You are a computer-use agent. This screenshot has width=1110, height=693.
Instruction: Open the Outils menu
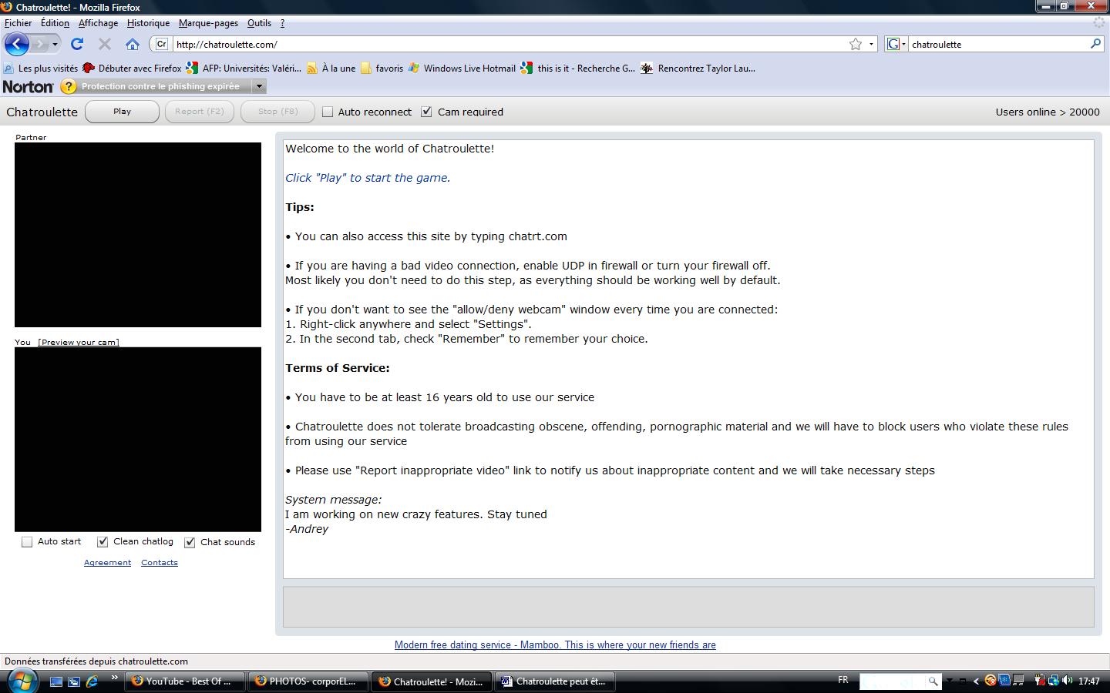[259, 23]
